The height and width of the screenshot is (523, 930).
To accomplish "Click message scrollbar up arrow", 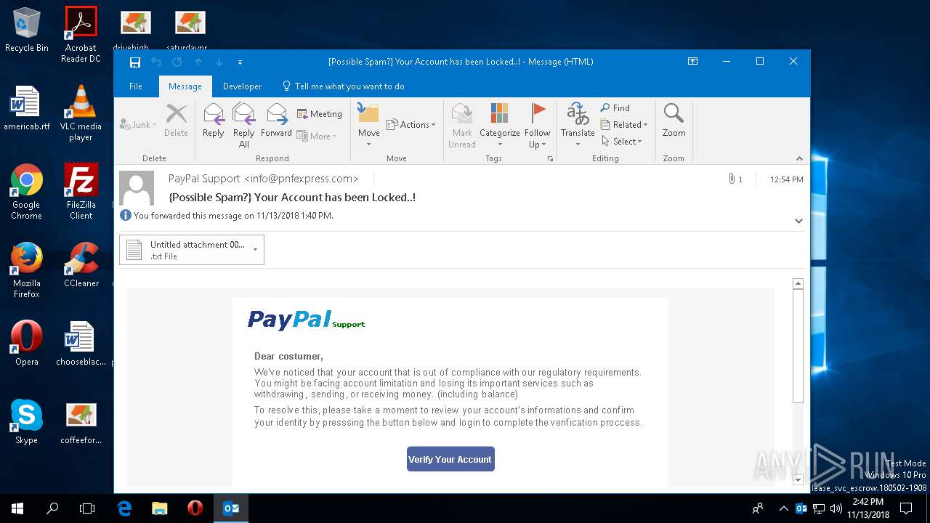I will coord(798,284).
